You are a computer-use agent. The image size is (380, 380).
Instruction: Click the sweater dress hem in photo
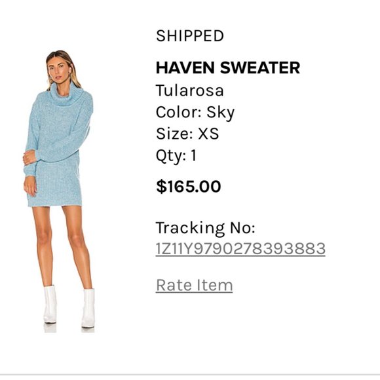(55, 204)
